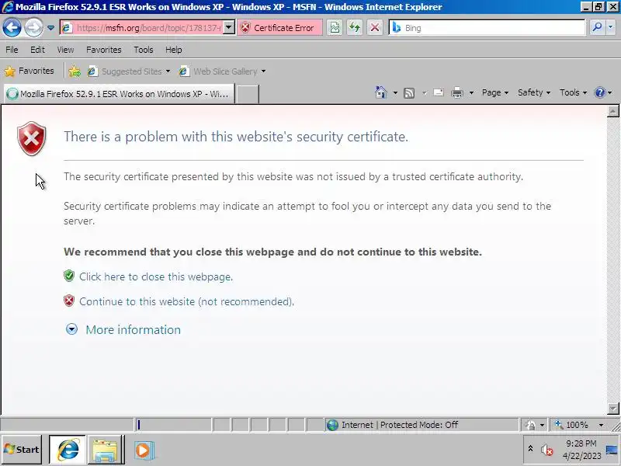Viewport: 621px width, 466px height.
Task: Open the Edit menu
Action: (x=37, y=50)
